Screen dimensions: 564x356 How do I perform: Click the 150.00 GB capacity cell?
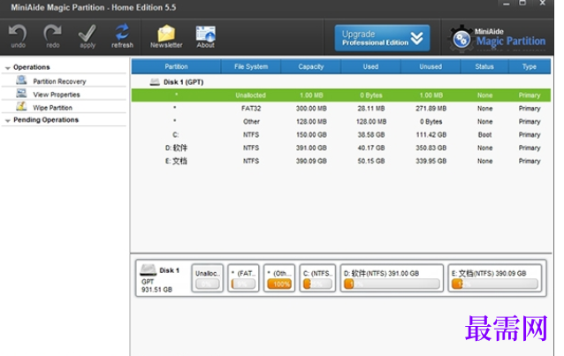[311, 135]
